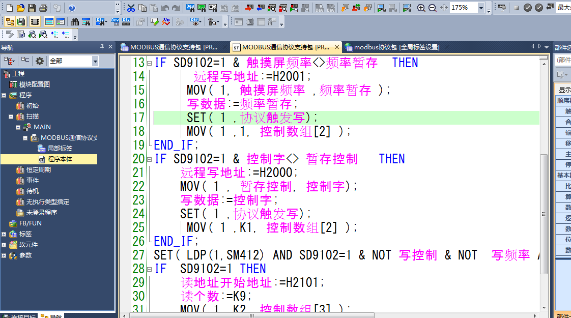The image size is (571, 318).
Task: Collapse the IF block at line 13
Action: 149,64
